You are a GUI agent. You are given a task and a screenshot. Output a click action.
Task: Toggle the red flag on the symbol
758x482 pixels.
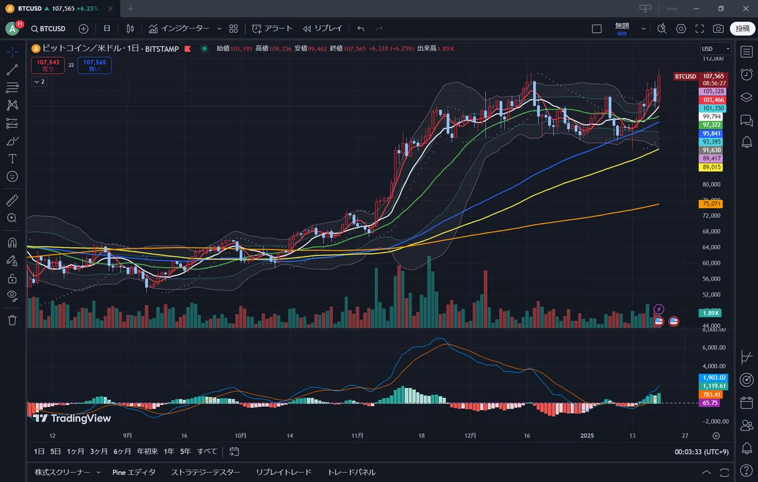(x=188, y=49)
